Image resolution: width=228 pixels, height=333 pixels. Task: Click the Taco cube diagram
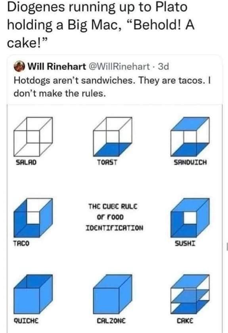coord(33,218)
